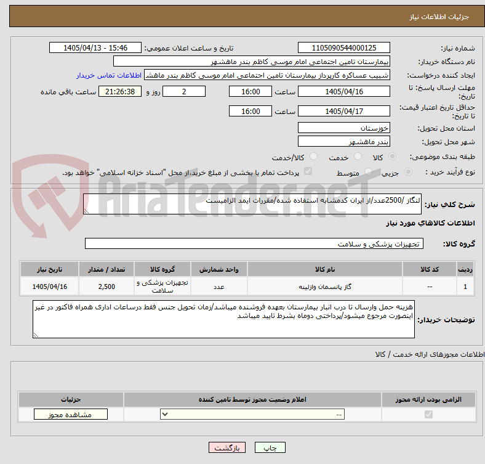Image resolution: width=485 pixels, height=464 pixels.
Task: Select the جزیی purchase type radio
Action: coord(408,171)
